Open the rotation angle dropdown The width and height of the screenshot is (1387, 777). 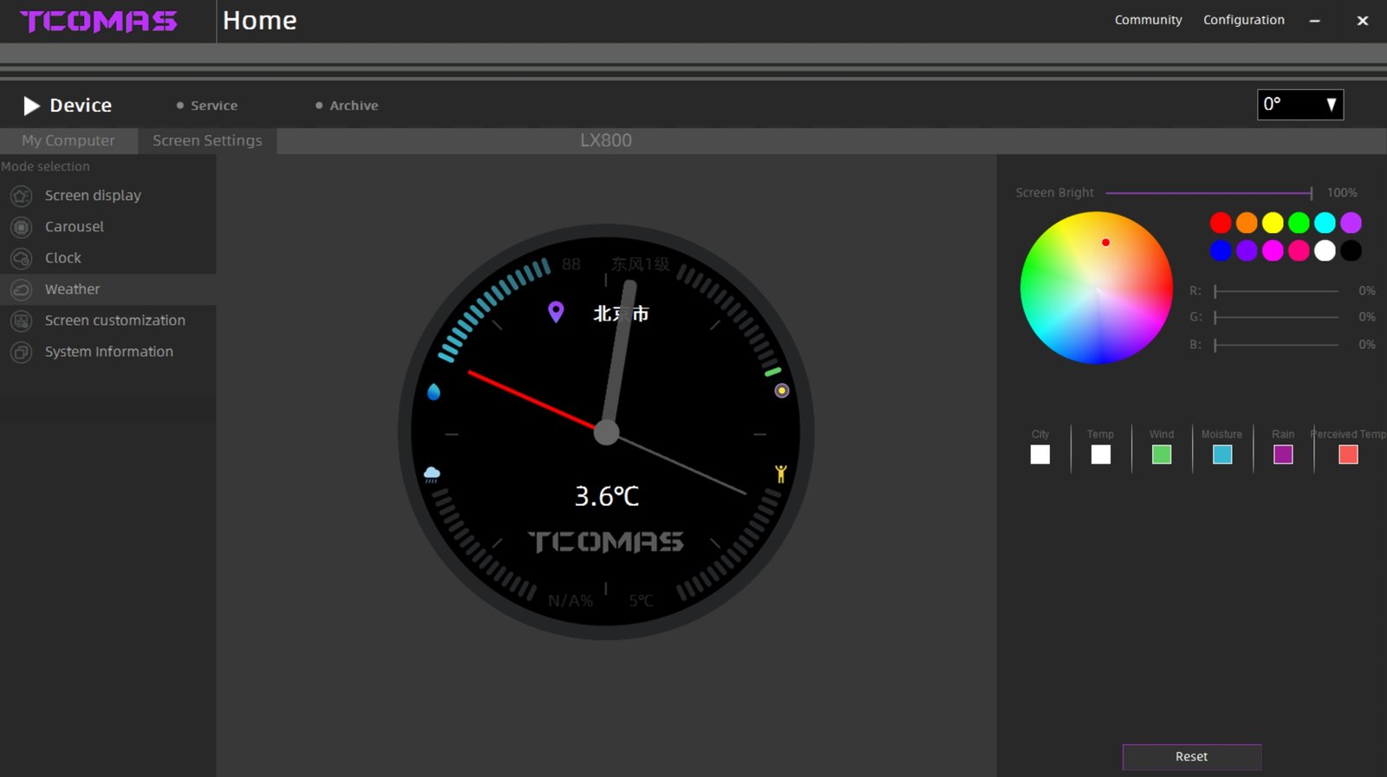[x=1299, y=105]
